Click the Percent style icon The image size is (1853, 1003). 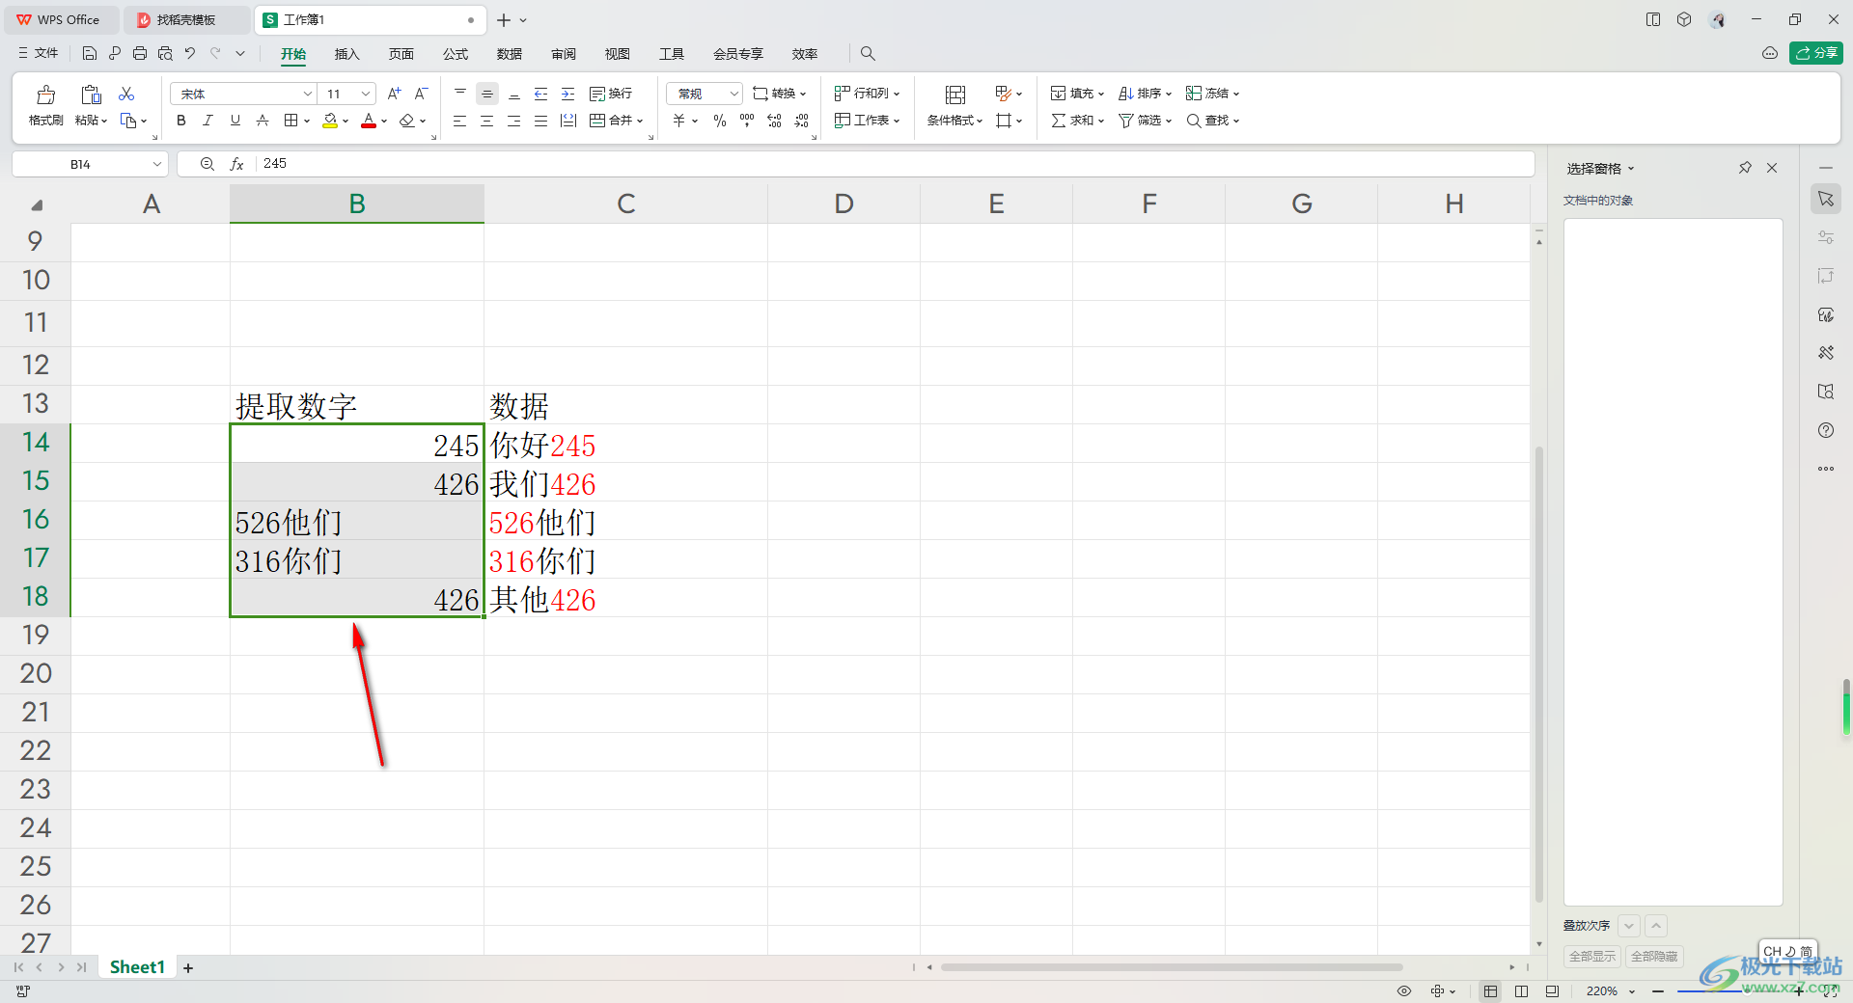tap(720, 121)
